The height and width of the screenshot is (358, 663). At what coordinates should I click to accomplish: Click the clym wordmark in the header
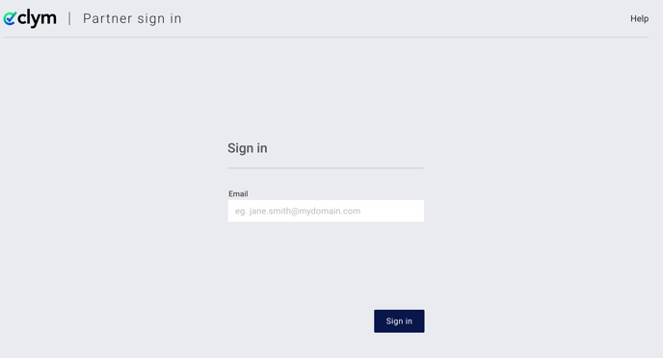click(37, 18)
